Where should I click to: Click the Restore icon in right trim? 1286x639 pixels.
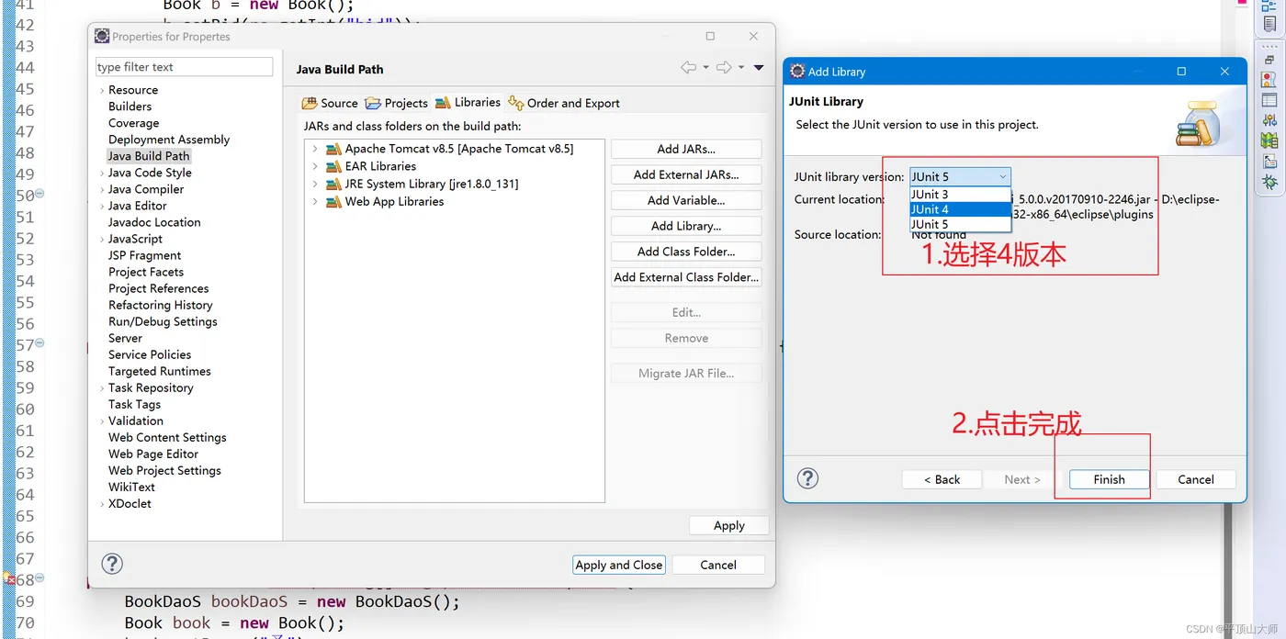1269,60
